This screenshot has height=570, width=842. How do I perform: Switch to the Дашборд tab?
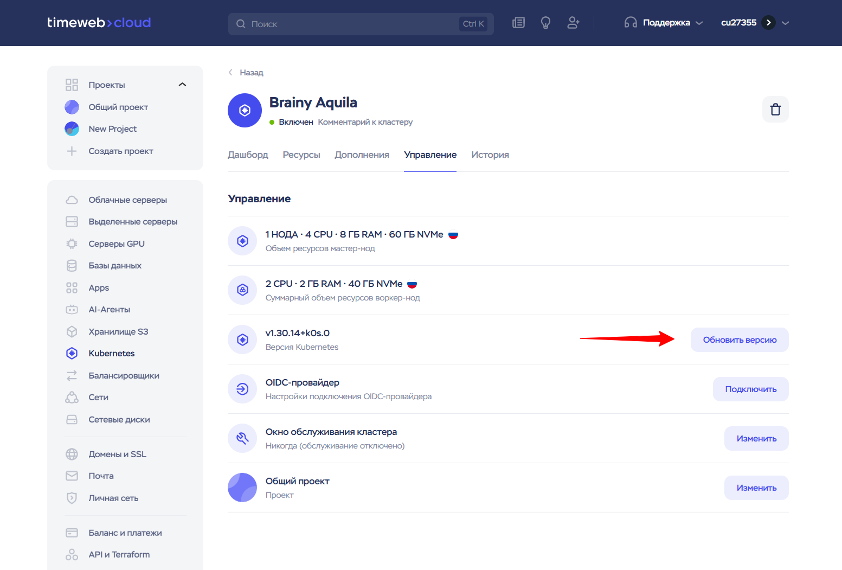pyautogui.click(x=248, y=155)
